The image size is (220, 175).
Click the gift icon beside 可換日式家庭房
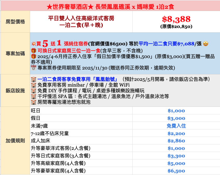tap(33, 51)
